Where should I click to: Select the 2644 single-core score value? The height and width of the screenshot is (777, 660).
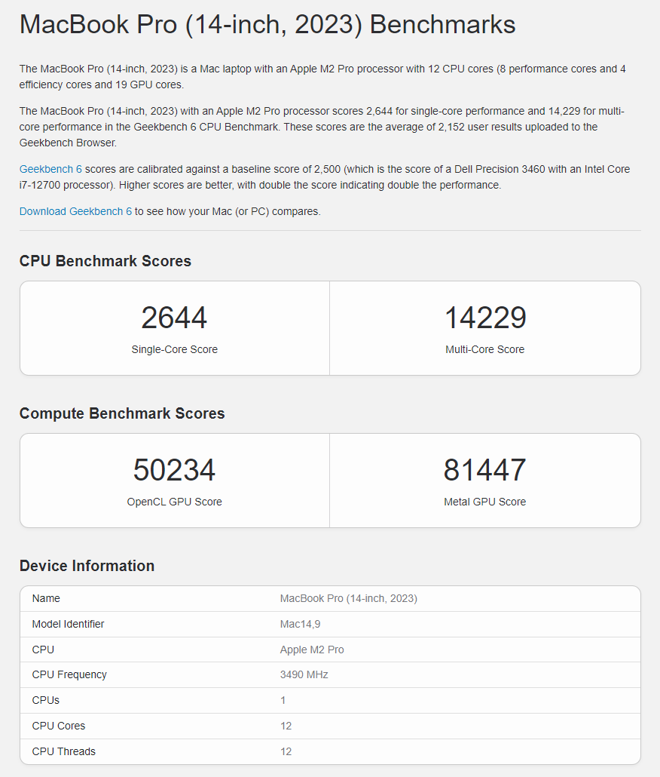174,317
